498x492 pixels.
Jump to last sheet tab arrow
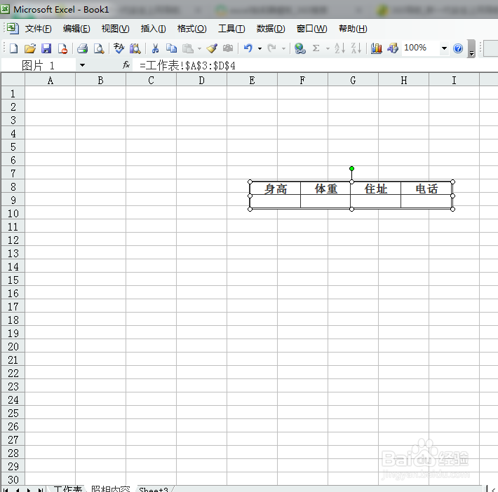coord(41,490)
